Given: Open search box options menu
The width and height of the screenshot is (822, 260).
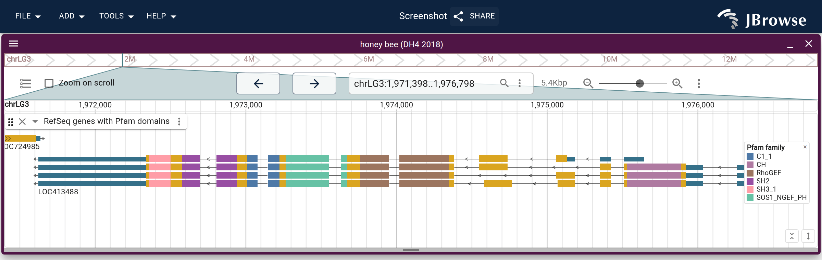Looking at the screenshot, I should [x=520, y=83].
